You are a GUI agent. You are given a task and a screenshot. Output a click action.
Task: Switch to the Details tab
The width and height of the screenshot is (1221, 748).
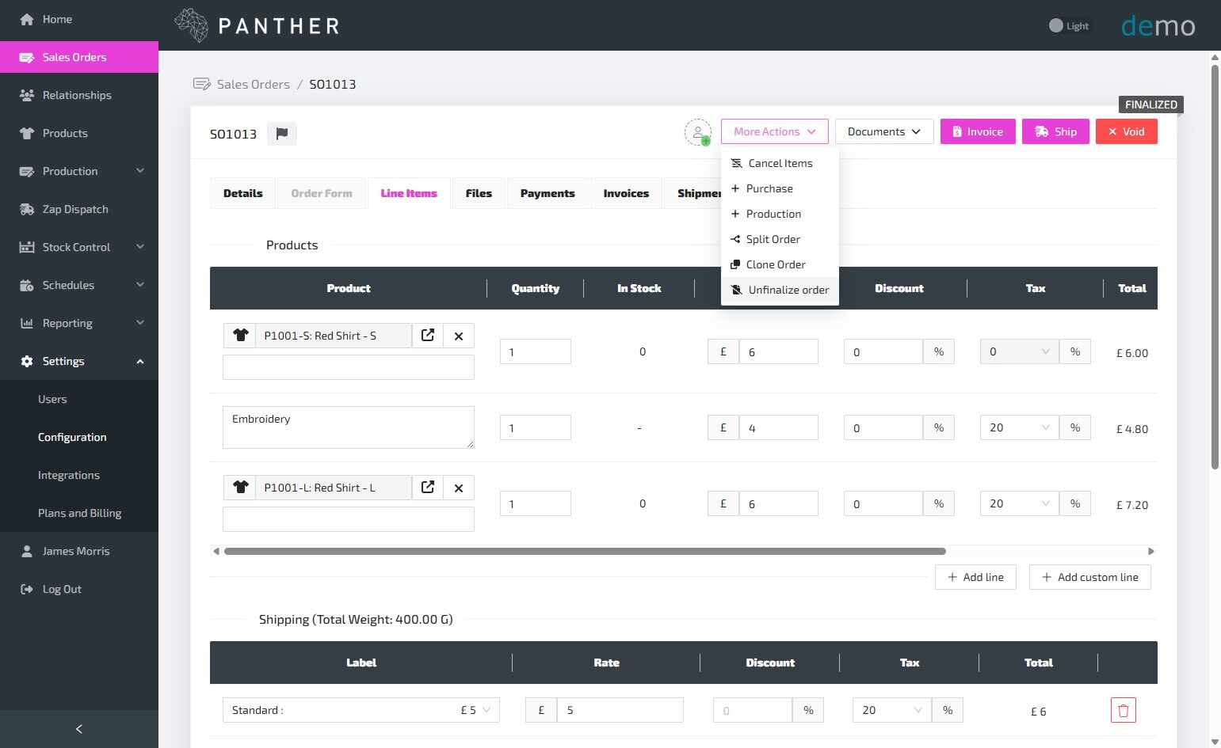pyautogui.click(x=242, y=193)
